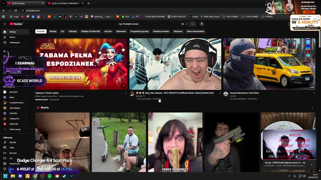Start voice search with the microphone

coord(201,24)
